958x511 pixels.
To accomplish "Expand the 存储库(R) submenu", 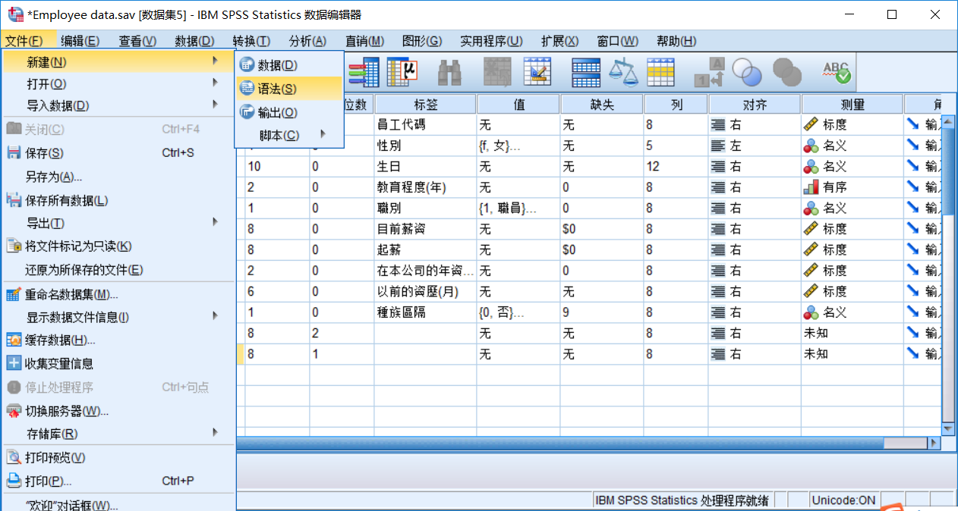I will 118,434.
